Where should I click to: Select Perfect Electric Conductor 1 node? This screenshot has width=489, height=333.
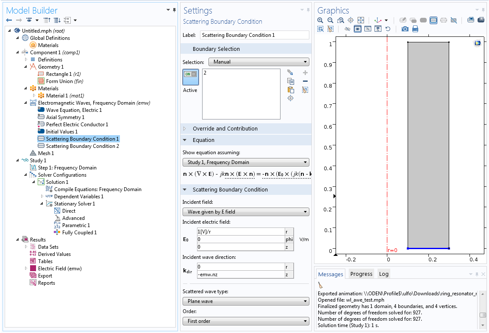77,125
